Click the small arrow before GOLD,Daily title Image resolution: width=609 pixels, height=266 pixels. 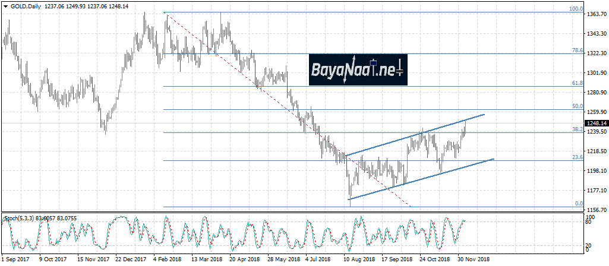(4, 4)
